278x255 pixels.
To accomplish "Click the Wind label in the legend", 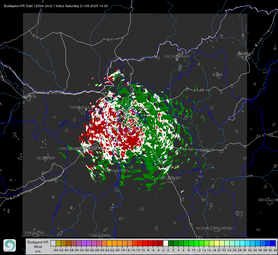I will pyautogui.click(x=38, y=247).
